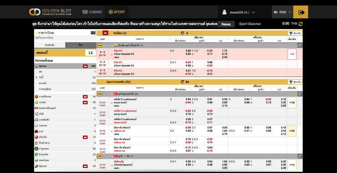The height and width of the screenshot is (173, 337).
Task: Open the CASINO menu
Action: click(92, 12)
